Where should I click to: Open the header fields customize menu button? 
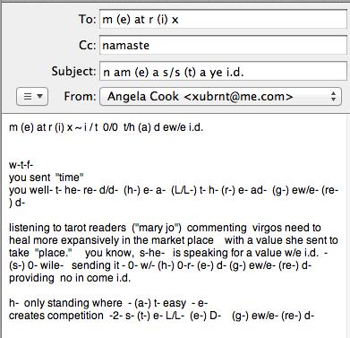32,97
